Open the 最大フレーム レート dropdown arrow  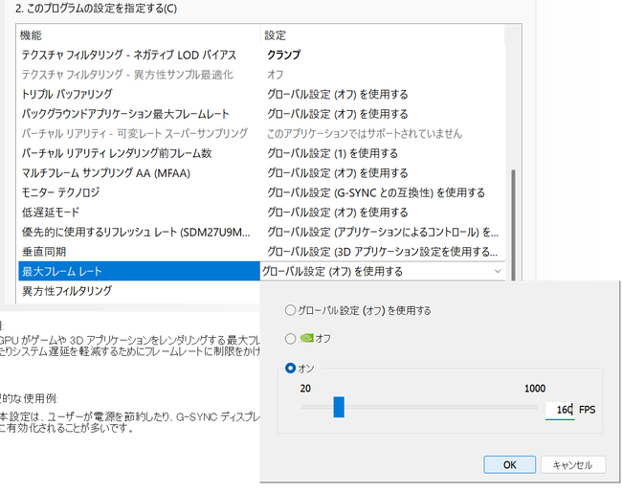(x=498, y=272)
